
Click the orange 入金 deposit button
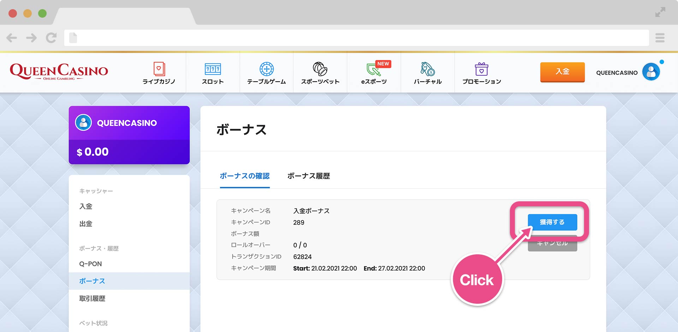click(562, 72)
